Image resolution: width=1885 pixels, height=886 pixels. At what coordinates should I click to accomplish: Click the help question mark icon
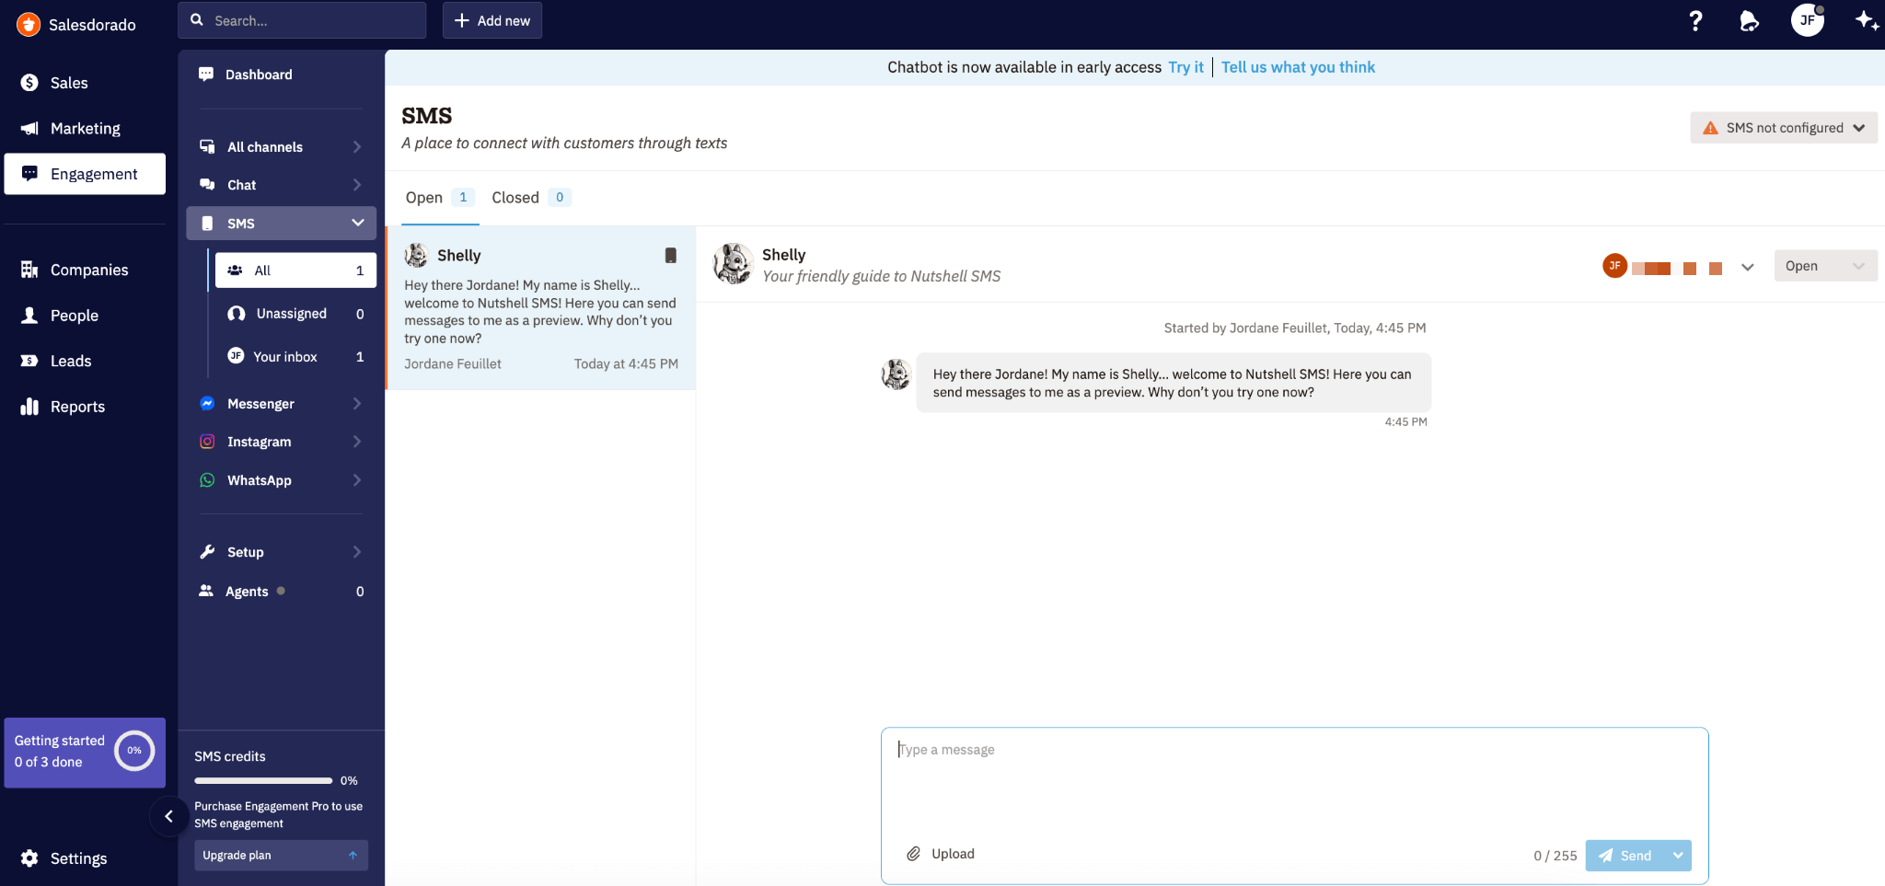tap(1695, 21)
